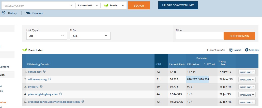Click more-info icon beside crescendoannouncements.blogspot.com
This screenshot has height=108, width=262.
click(83, 101)
